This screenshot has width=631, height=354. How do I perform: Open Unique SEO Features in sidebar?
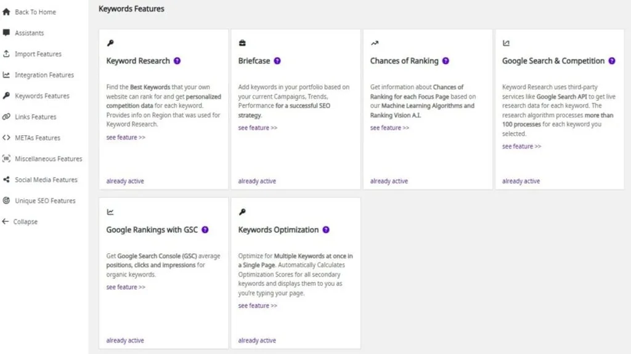click(x=45, y=201)
